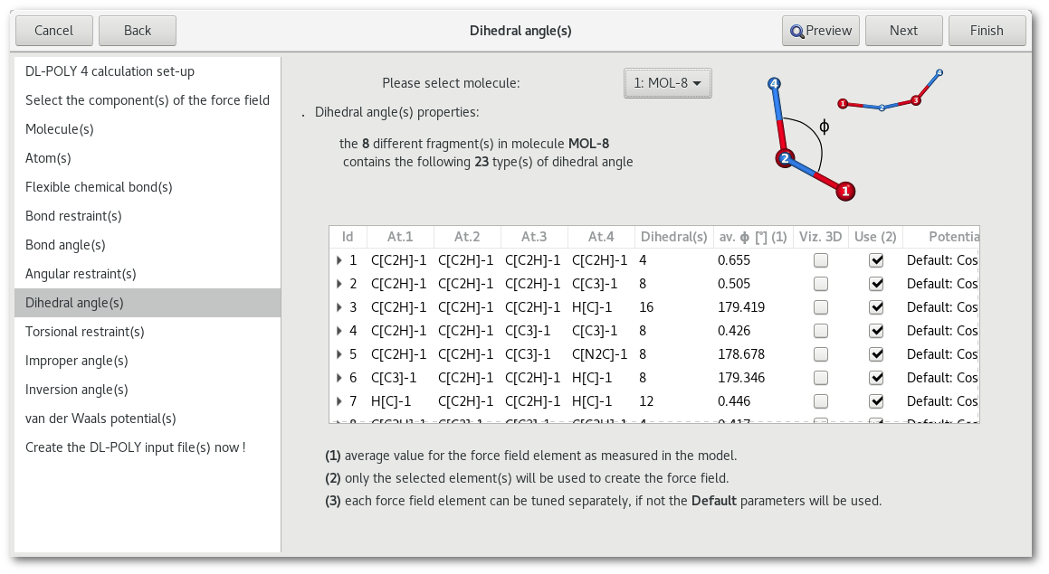Image resolution: width=1049 pixels, height=574 pixels.
Task: Go to Torsional restraint(s) step
Action: tap(85, 332)
